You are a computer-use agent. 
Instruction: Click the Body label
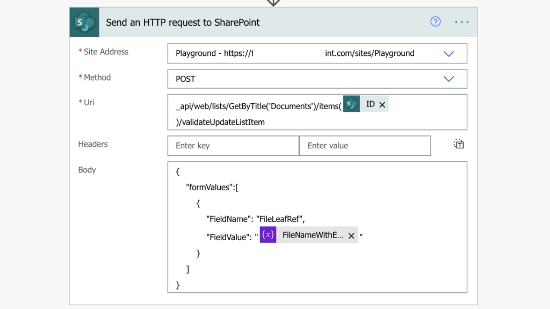pyautogui.click(x=87, y=170)
